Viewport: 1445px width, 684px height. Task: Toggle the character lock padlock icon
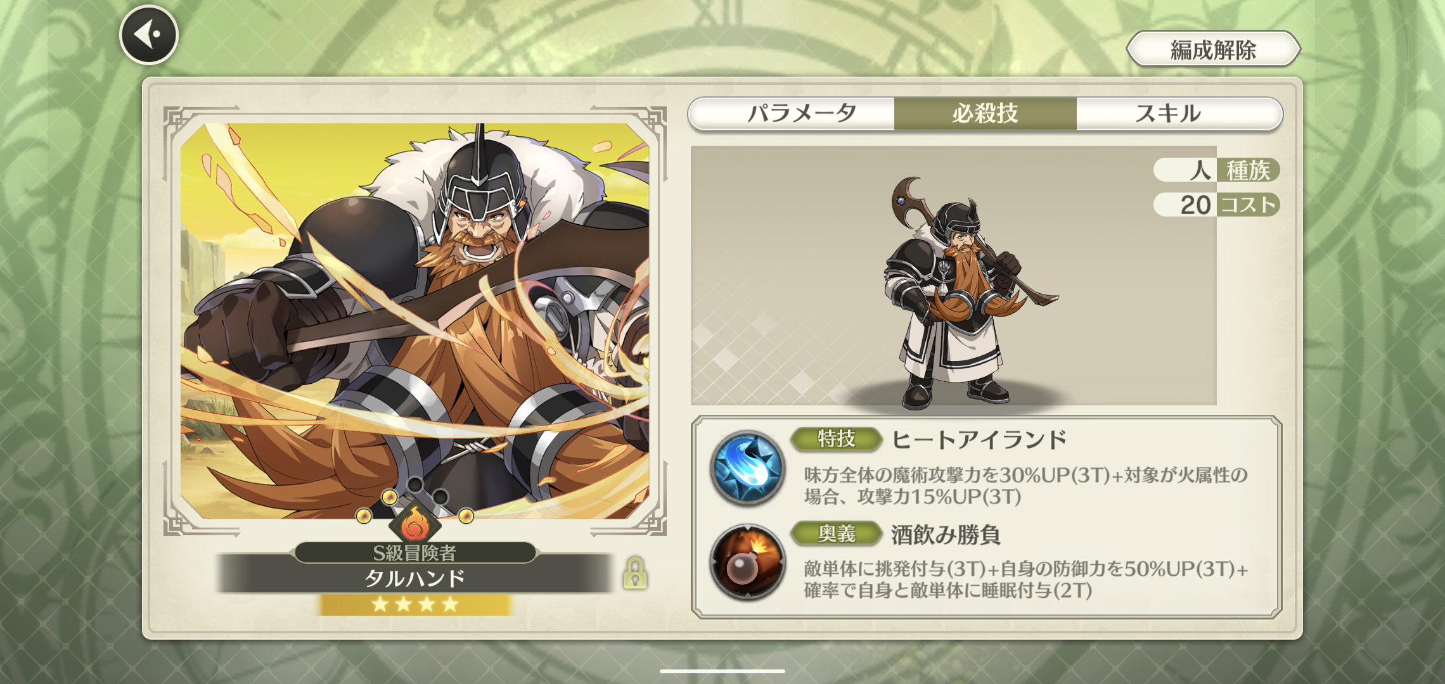coord(635,573)
